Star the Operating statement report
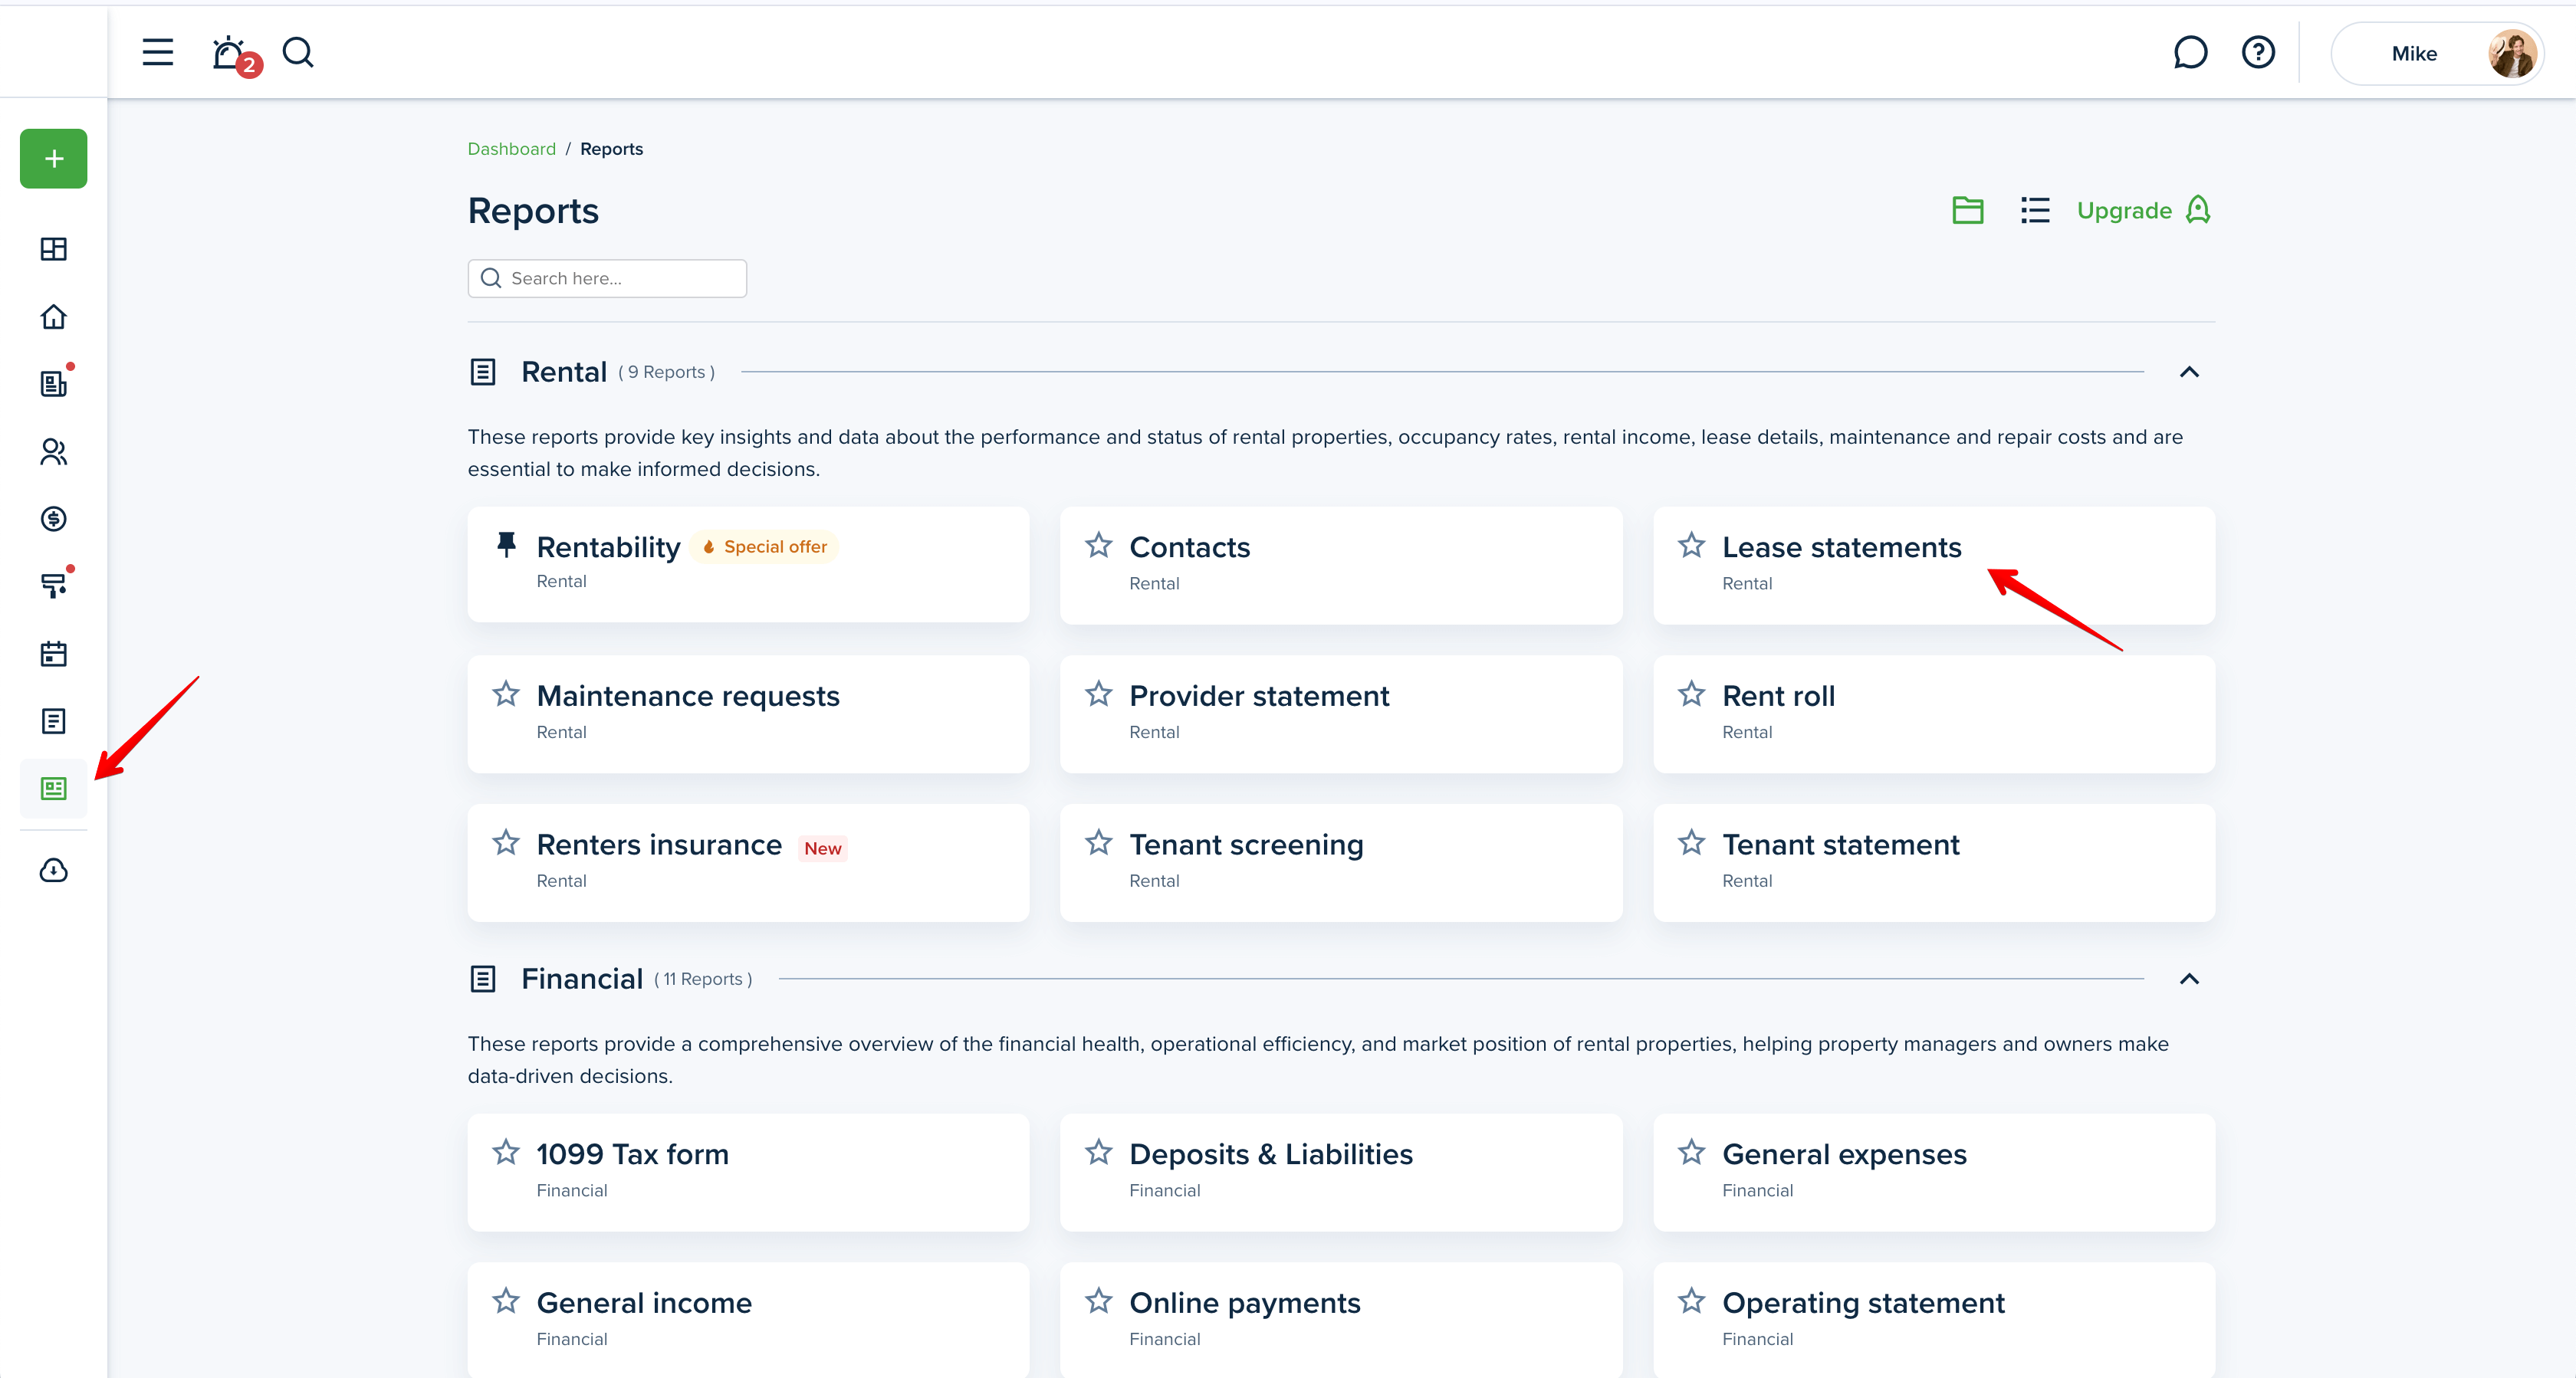2576x1378 pixels. 1691,1301
